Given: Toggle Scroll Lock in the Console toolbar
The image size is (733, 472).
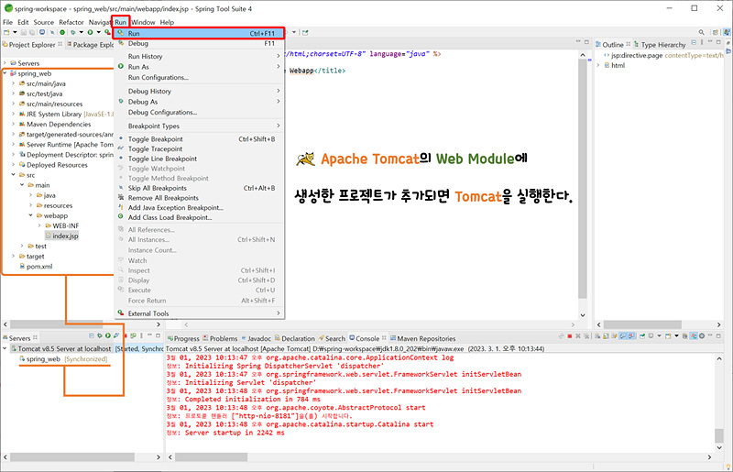Looking at the screenshot, I should pyautogui.click(x=606, y=335).
